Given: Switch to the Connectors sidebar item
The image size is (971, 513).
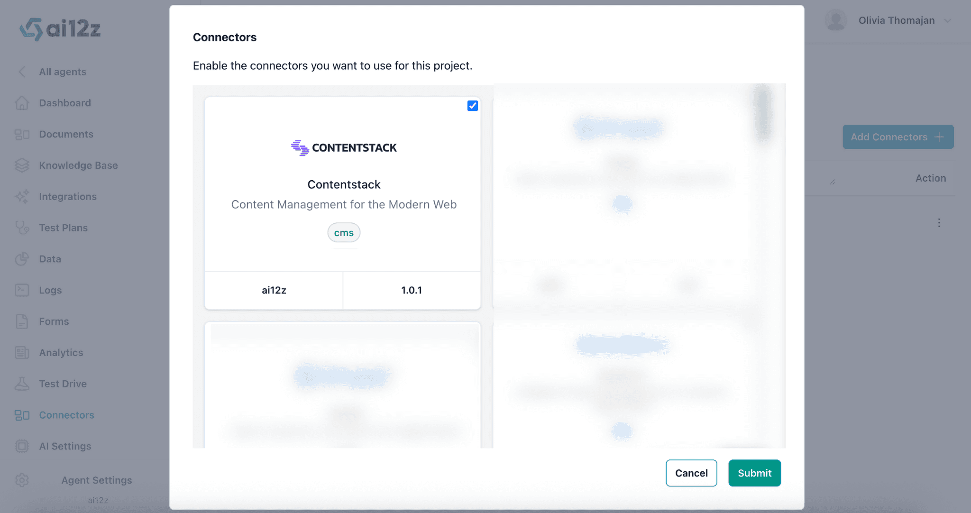Looking at the screenshot, I should 66,415.
